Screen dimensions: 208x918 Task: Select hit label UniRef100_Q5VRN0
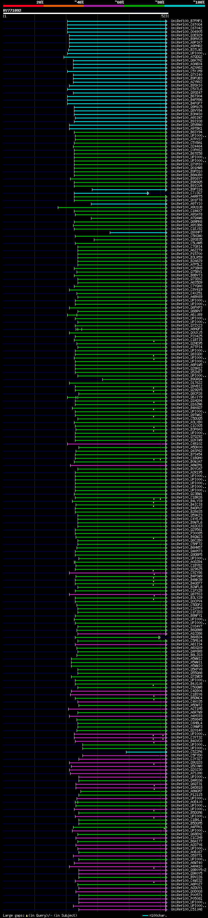coord(186,125)
